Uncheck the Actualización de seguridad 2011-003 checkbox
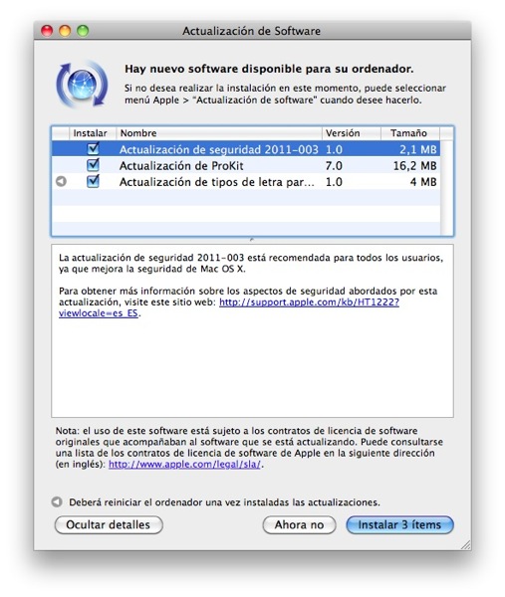 (93, 148)
